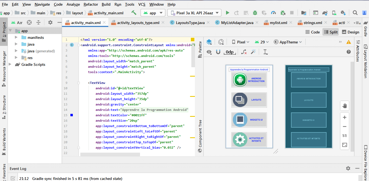
Task: Open view options eye icon in layout editor
Action: click(x=209, y=52)
